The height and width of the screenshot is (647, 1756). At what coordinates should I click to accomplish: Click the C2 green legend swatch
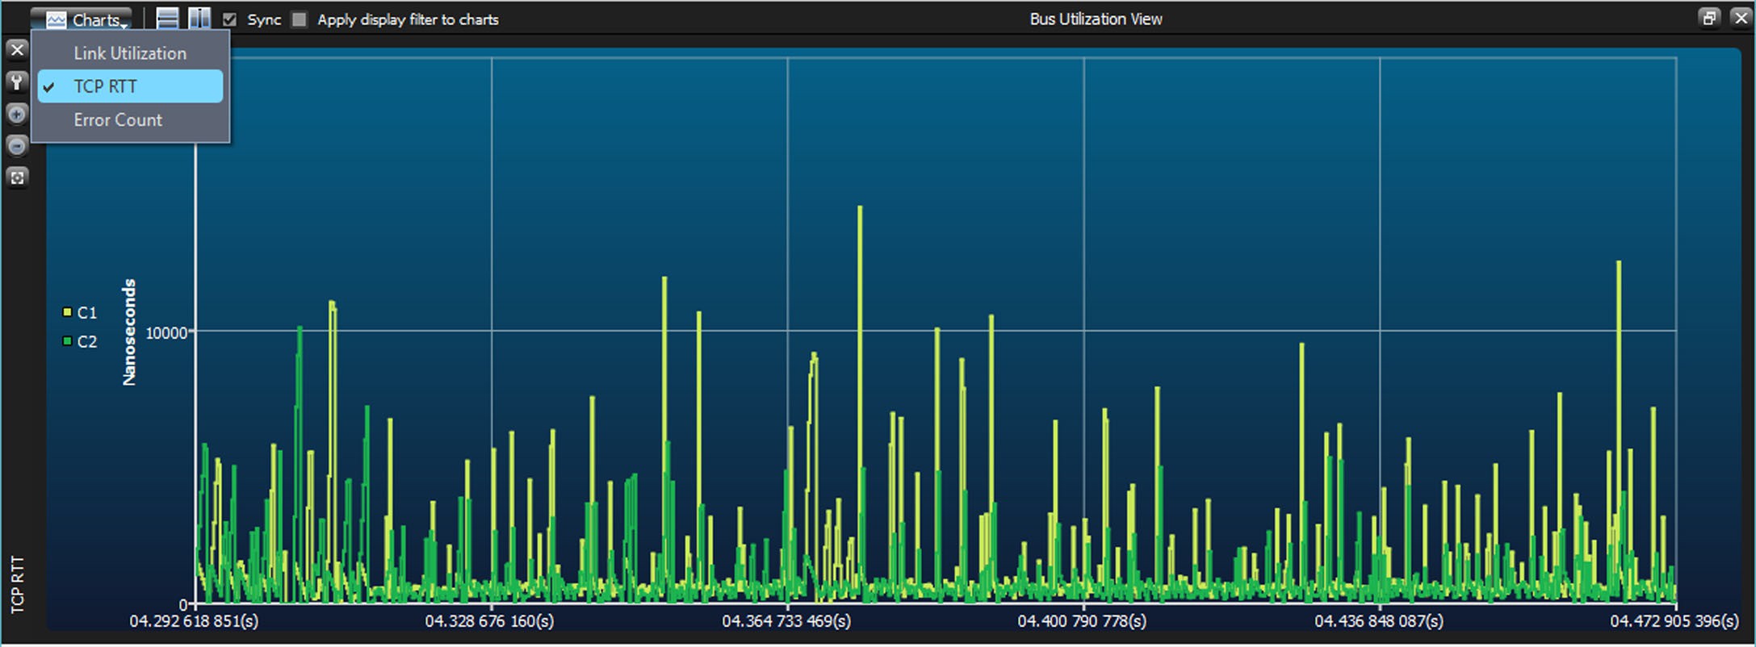(x=68, y=341)
